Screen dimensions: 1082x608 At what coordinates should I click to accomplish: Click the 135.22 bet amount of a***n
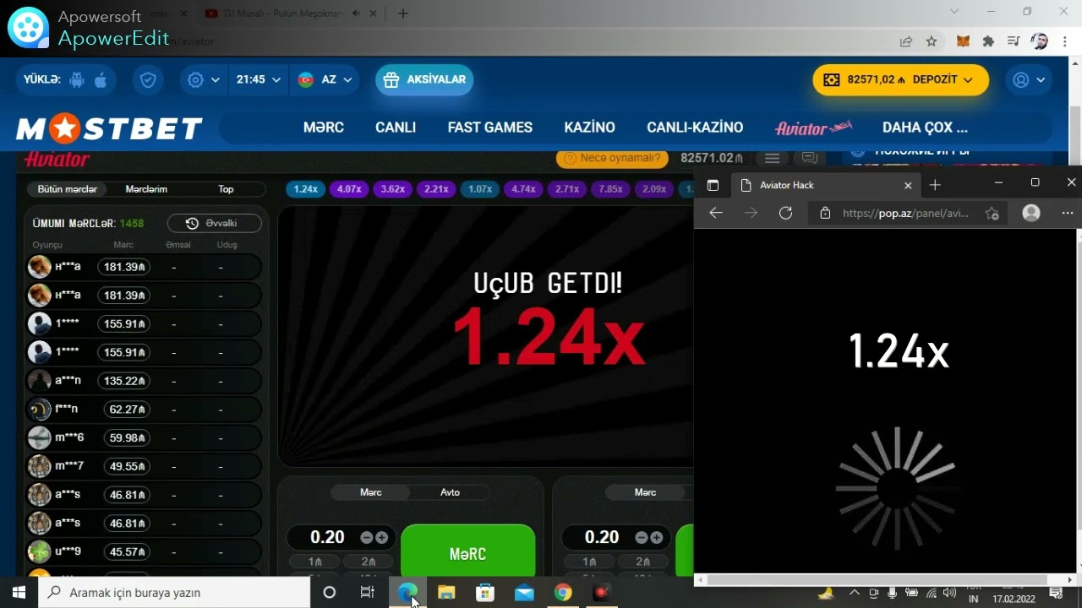pos(123,381)
